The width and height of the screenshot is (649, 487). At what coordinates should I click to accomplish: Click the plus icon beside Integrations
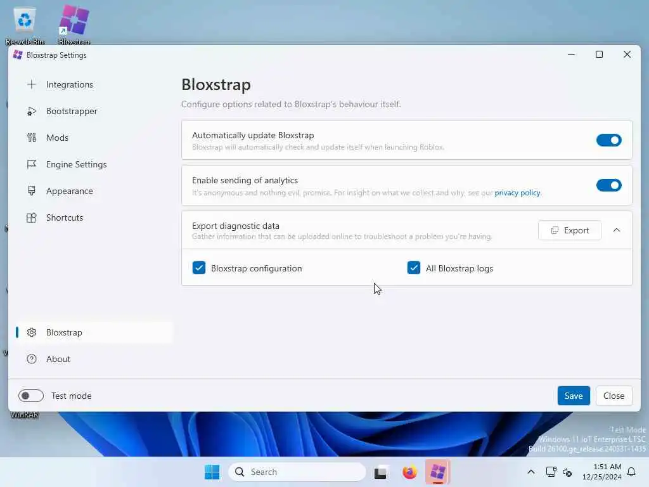point(32,84)
